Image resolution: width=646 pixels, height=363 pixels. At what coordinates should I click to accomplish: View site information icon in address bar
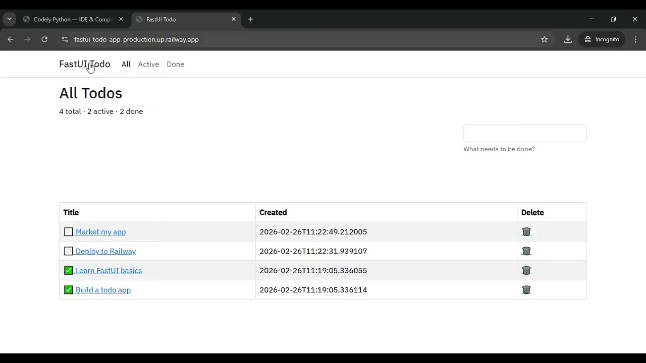tap(65, 39)
